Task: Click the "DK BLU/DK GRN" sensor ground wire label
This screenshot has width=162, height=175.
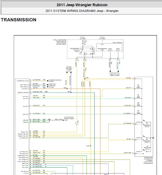Action: pyautogui.click(x=38, y=92)
